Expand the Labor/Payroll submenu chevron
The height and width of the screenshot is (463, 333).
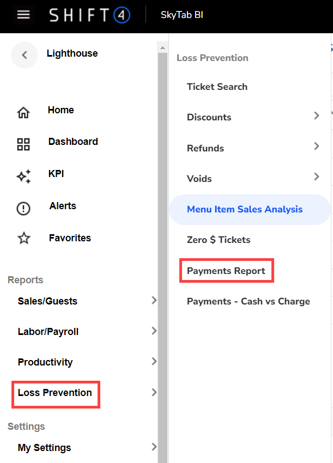154,331
